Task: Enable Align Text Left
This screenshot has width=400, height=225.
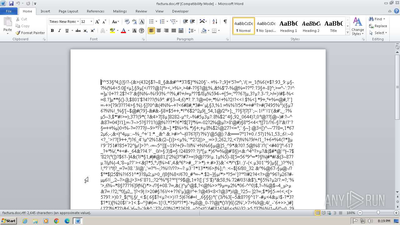Action: point(152,31)
